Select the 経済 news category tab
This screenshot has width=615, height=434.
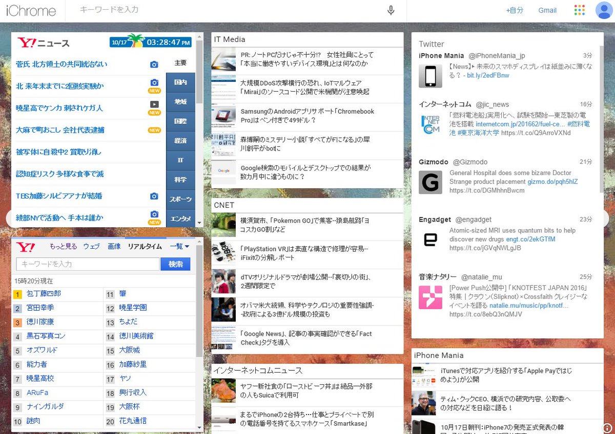pos(180,141)
